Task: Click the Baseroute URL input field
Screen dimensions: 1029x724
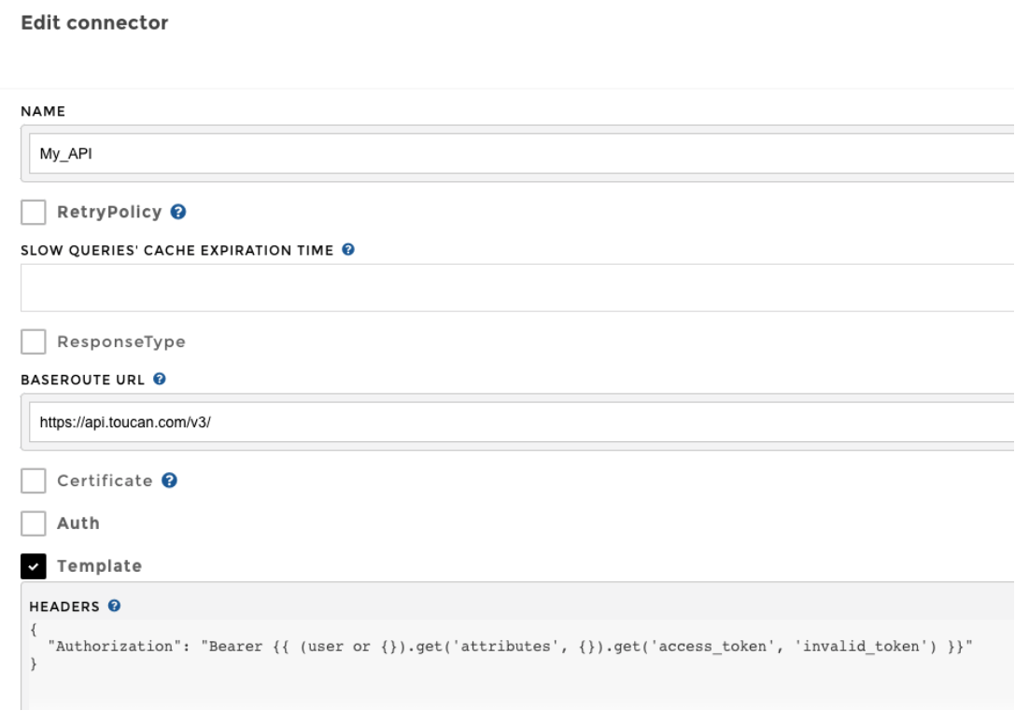Action: coord(514,422)
